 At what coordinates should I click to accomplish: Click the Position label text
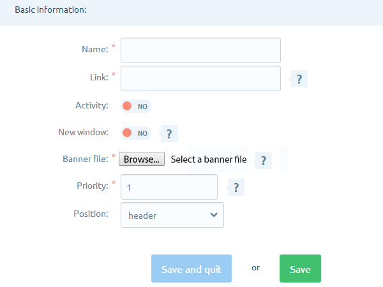pyautogui.click(x=91, y=214)
